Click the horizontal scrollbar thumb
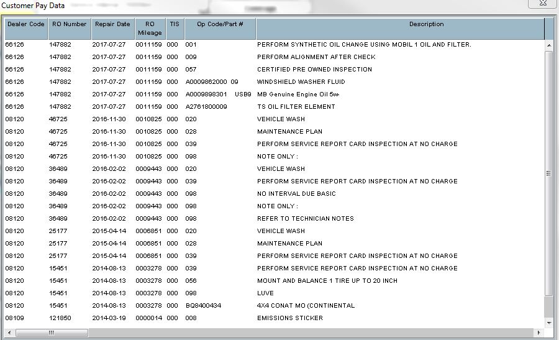This screenshot has height=340, width=559. 52,333
